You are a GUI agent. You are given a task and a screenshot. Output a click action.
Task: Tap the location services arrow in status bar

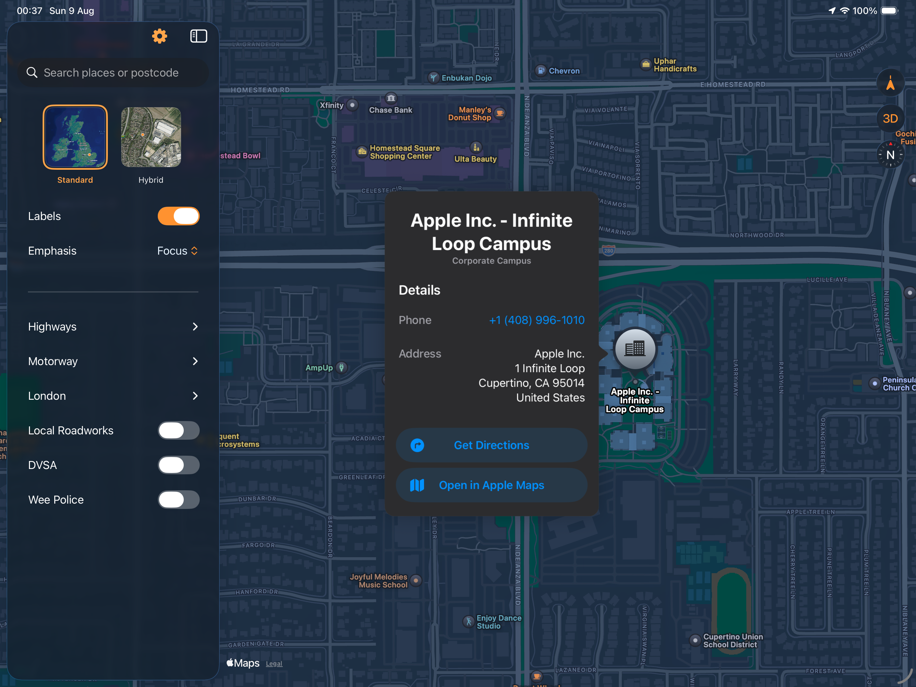(x=832, y=11)
